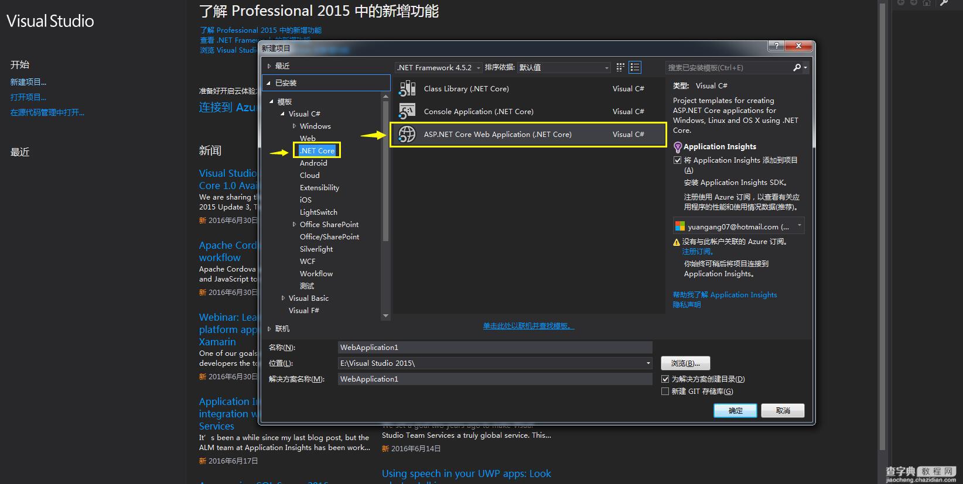Open the 隐私声明 privacy link
963x484 pixels.
pos(687,305)
